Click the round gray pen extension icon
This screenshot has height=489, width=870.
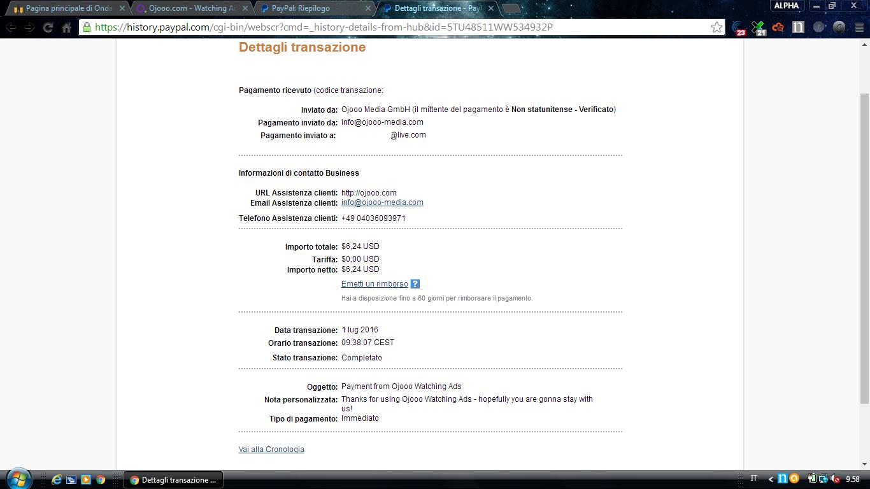839,27
